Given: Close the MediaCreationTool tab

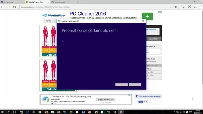Looking at the screenshot, I should [x=48, y=2].
